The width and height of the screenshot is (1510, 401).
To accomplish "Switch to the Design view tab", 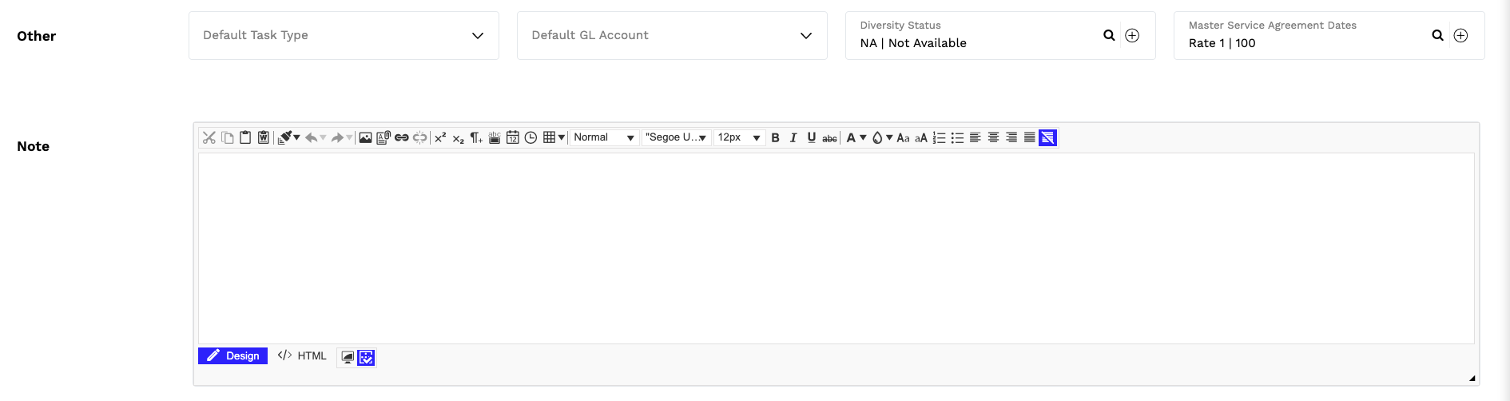I will pyautogui.click(x=232, y=355).
